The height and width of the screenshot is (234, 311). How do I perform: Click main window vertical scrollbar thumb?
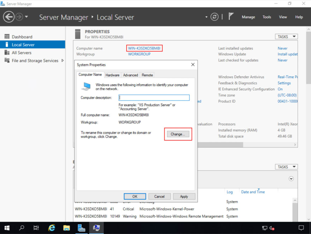(309, 58)
